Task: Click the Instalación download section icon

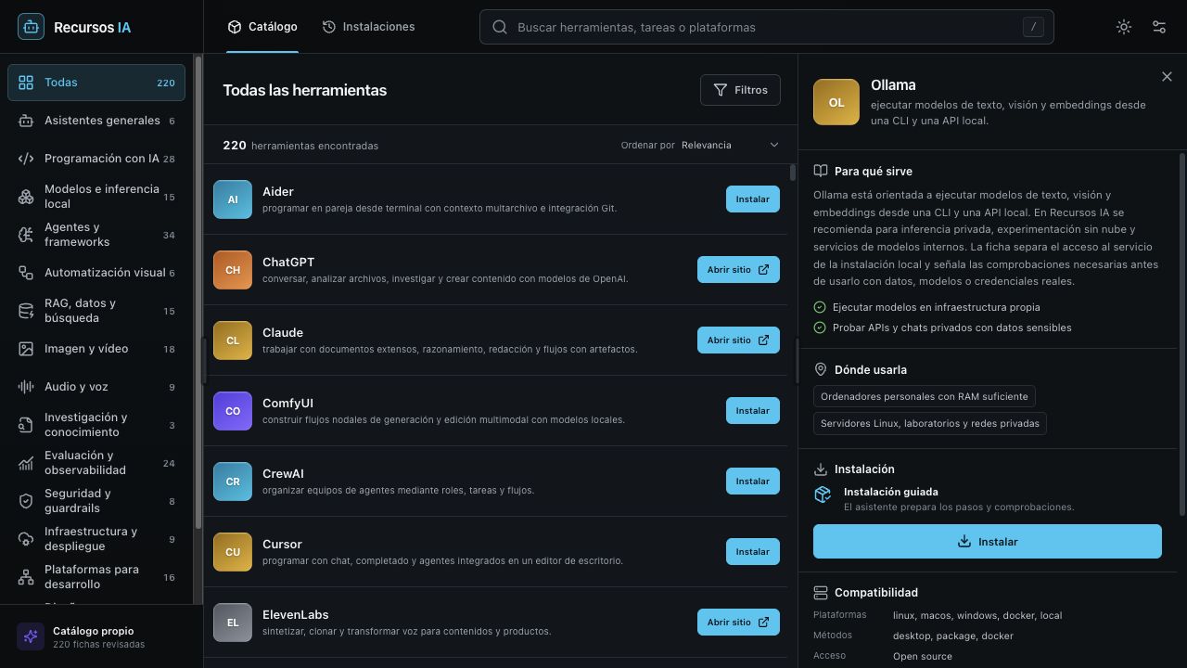Action: 821,469
